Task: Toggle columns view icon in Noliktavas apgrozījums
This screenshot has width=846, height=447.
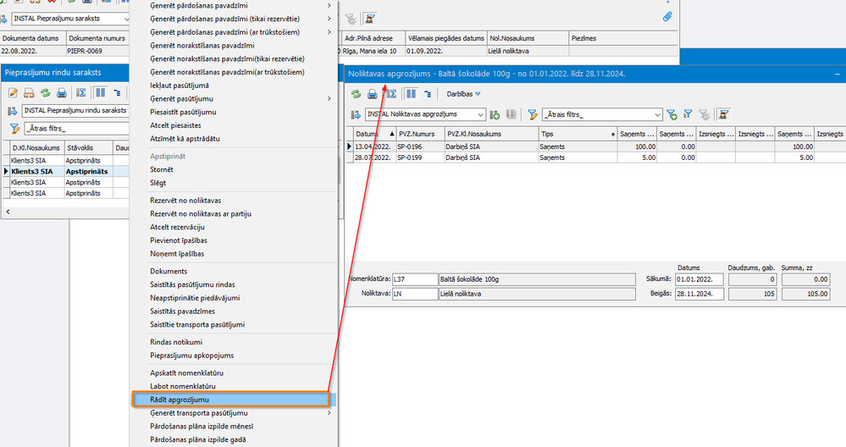Action: [x=411, y=94]
